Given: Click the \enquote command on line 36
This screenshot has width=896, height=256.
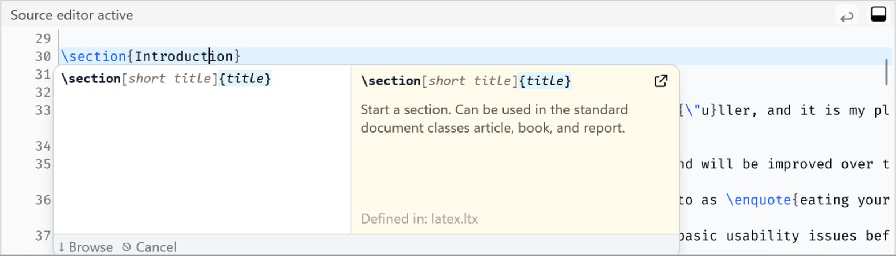Looking at the screenshot, I should [x=759, y=200].
